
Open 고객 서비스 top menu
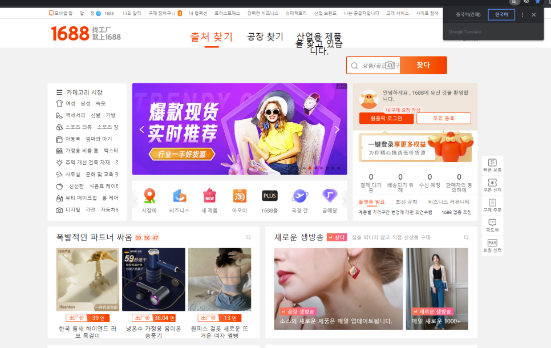click(x=398, y=13)
